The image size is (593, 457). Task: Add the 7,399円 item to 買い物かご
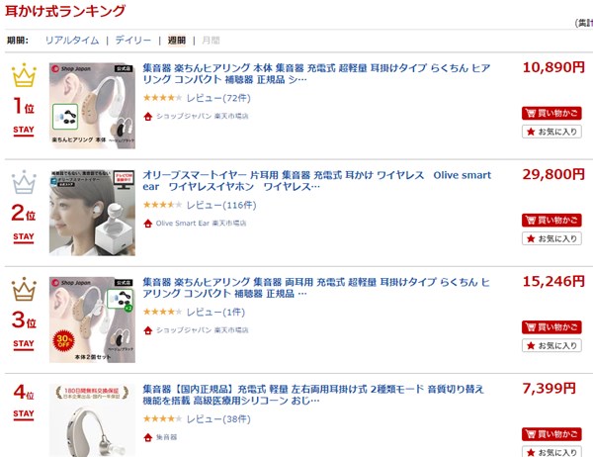pyautogui.click(x=551, y=434)
